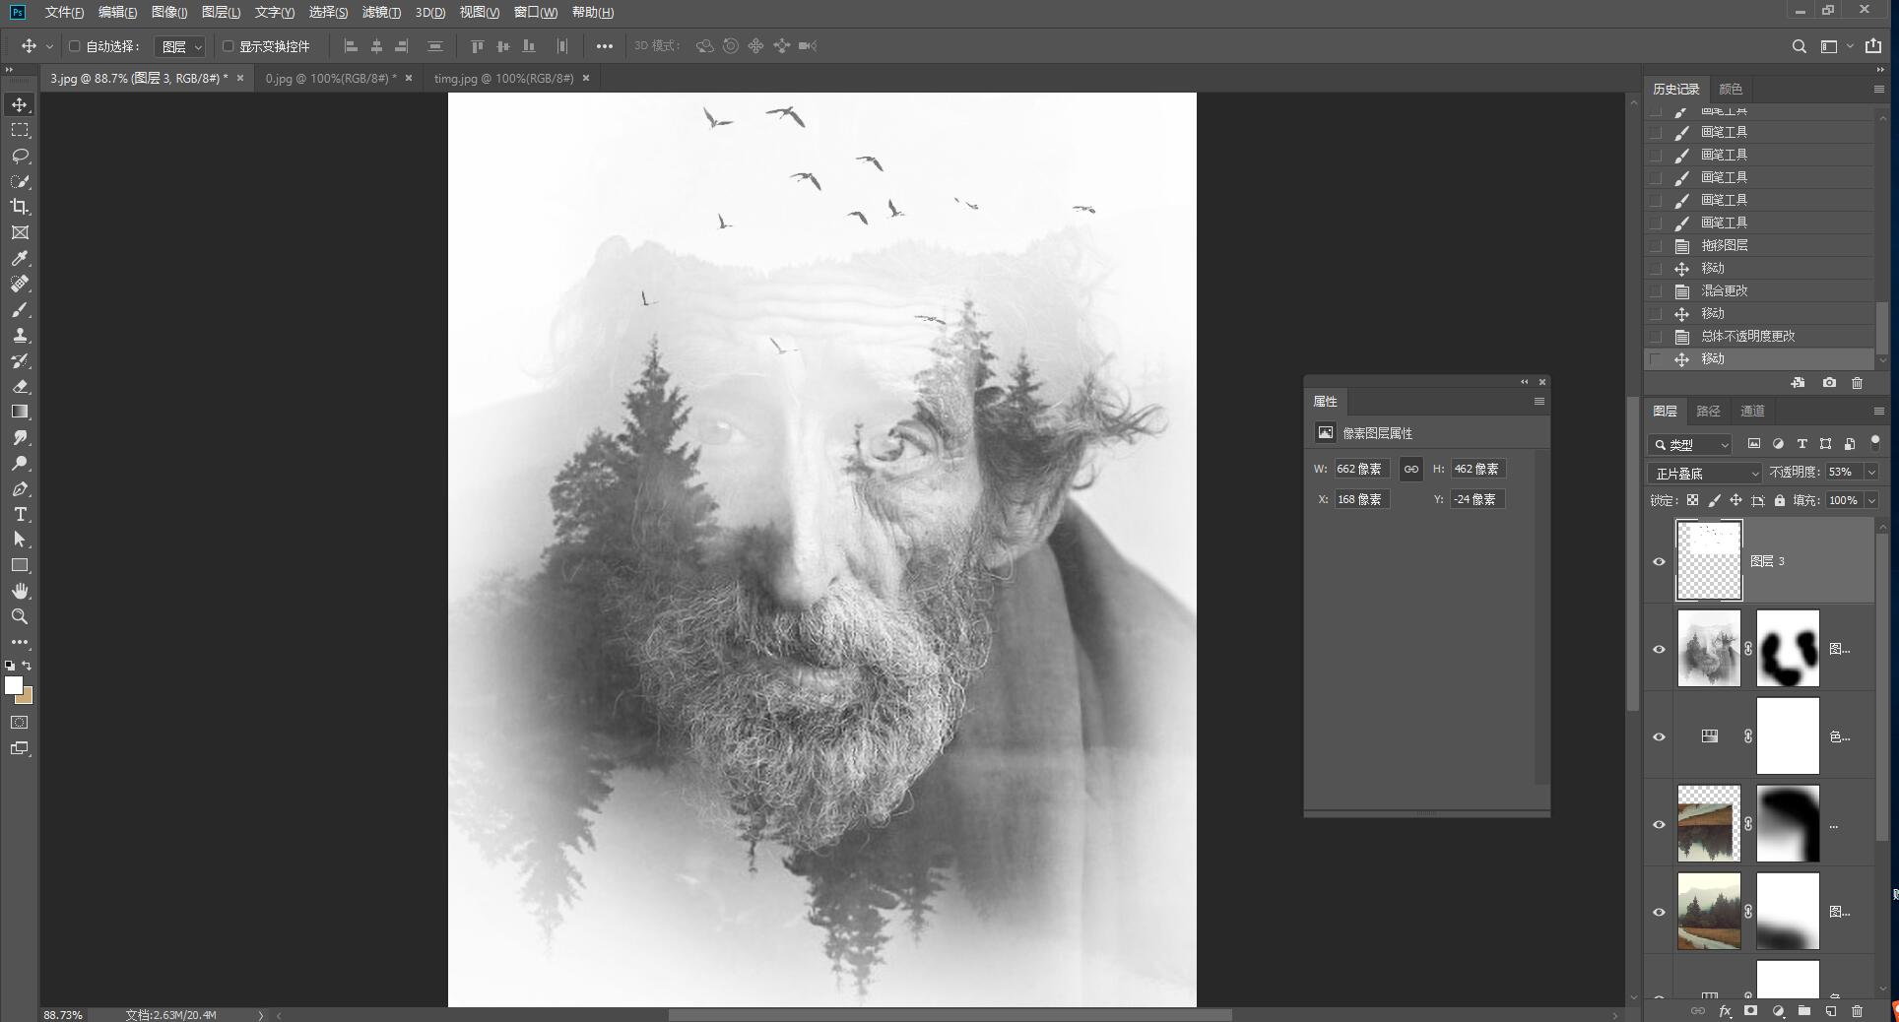
Task: Open the History panel flyout menu
Action: 1878,89
